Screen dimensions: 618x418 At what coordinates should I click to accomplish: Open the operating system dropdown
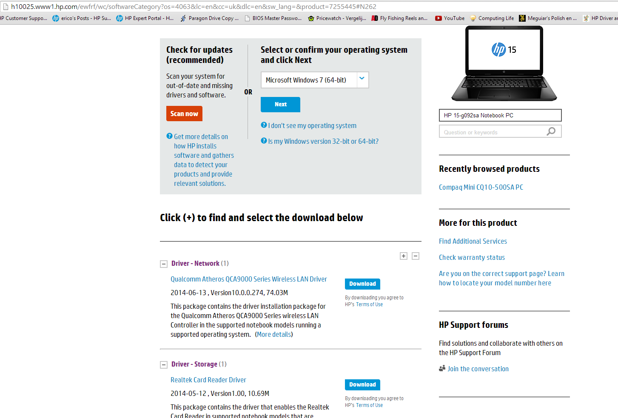pyautogui.click(x=315, y=80)
